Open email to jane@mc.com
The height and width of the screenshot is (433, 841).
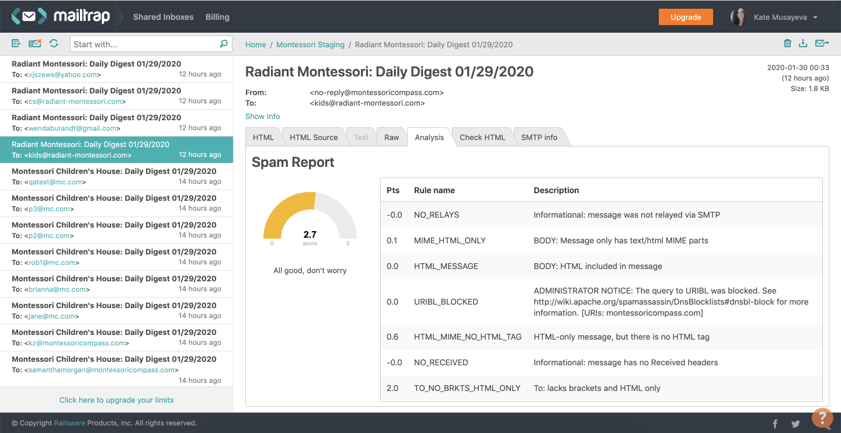(116, 310)
